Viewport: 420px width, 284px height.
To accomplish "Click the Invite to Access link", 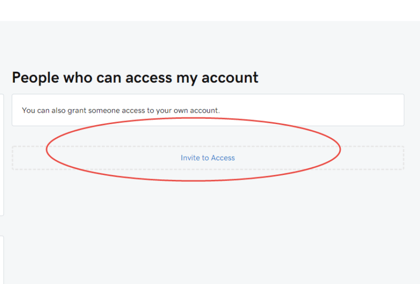I will (x=207, y=158).
